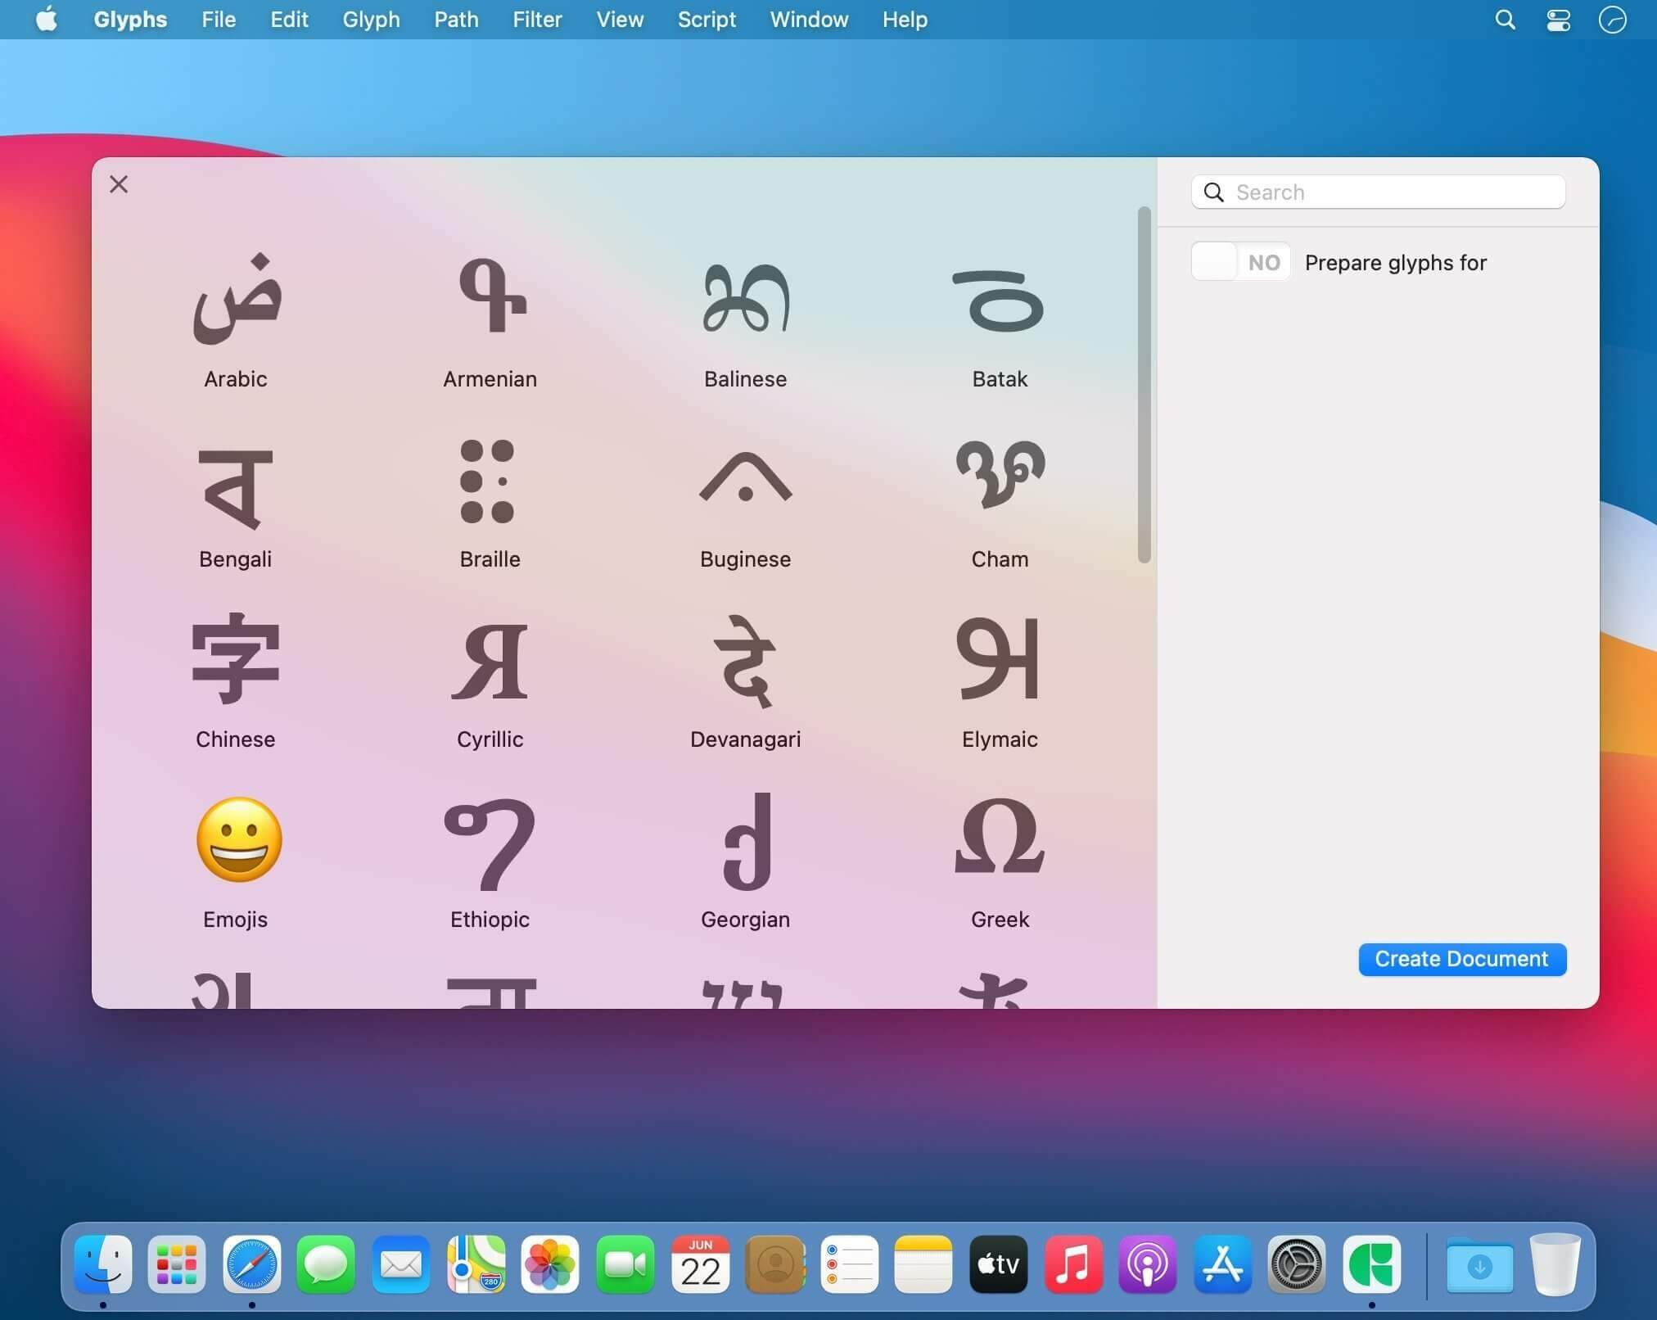Image resolution: width=1657 pixels, height=1320 pixels.
Task: Click the Create Document button
Action: [1462, 959]
